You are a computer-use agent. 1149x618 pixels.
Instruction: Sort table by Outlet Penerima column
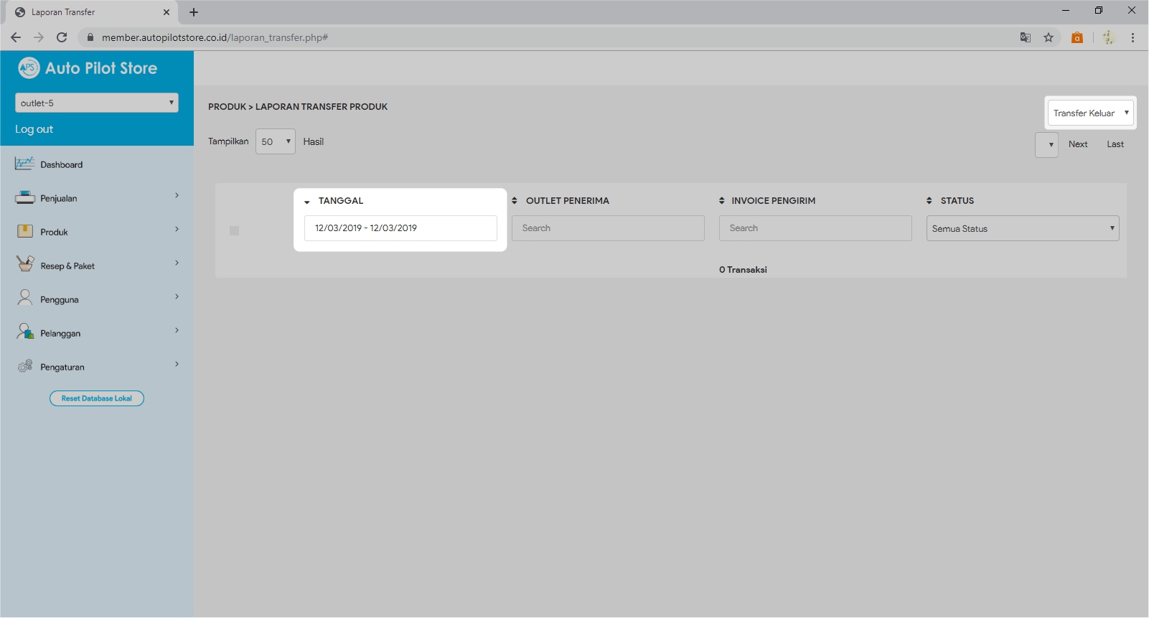point(567,201)
